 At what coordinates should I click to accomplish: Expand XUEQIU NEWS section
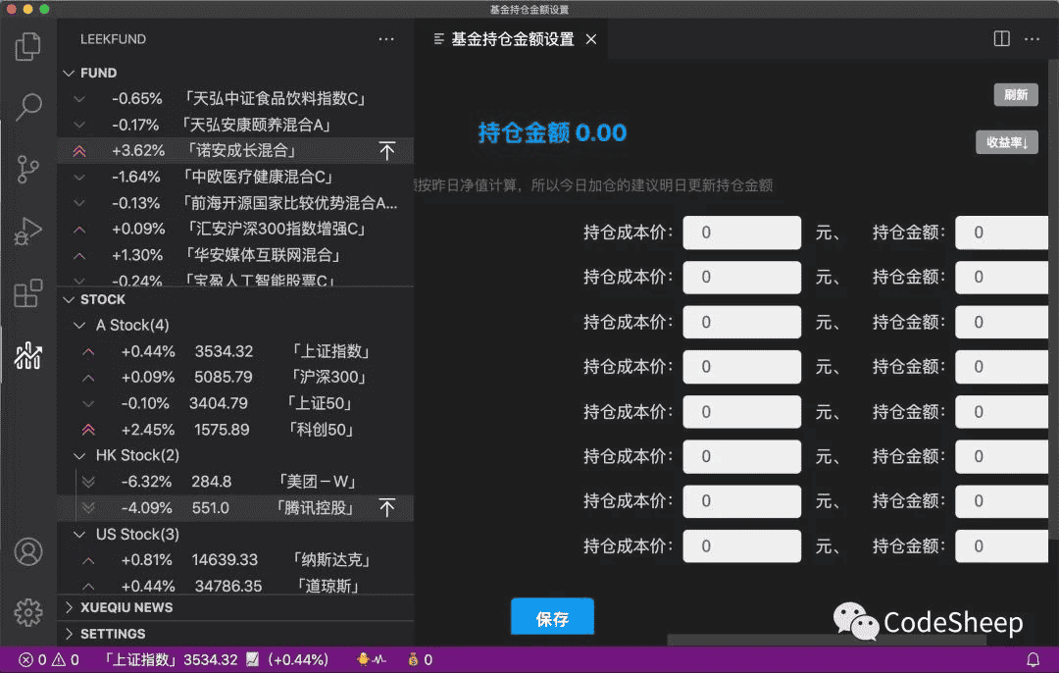(235, 607)
